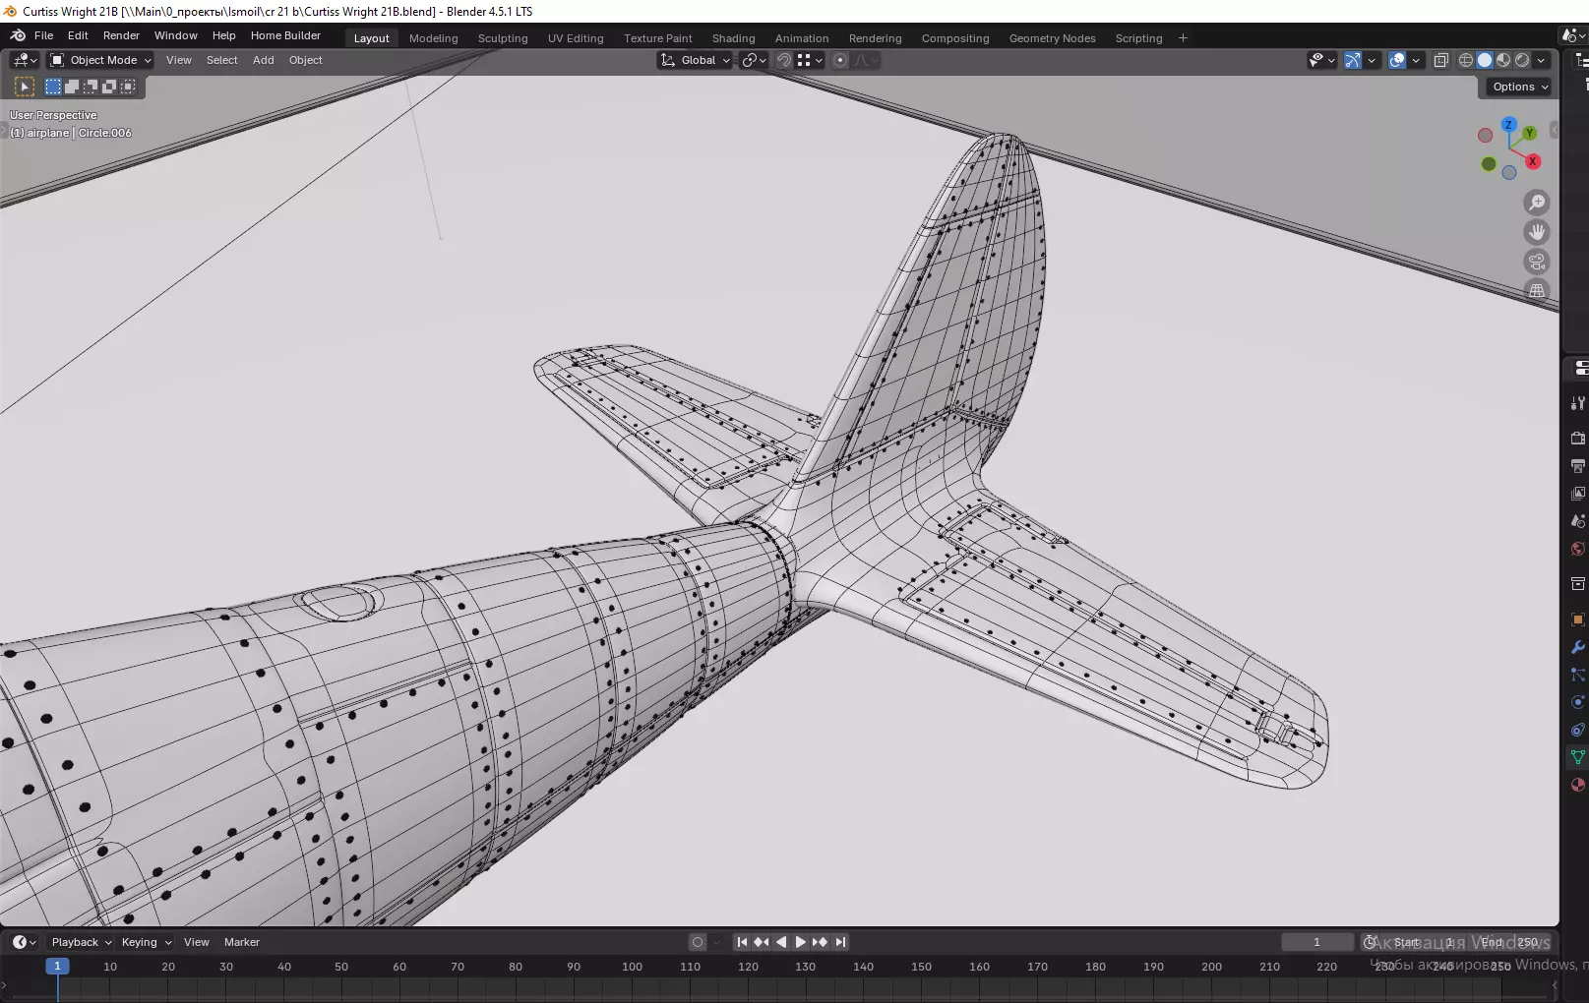Open the Blender logo menu

(18, 35)
